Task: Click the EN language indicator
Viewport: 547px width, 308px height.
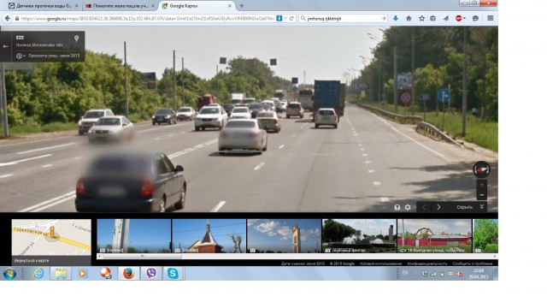Action: click(x=405, y=273)
